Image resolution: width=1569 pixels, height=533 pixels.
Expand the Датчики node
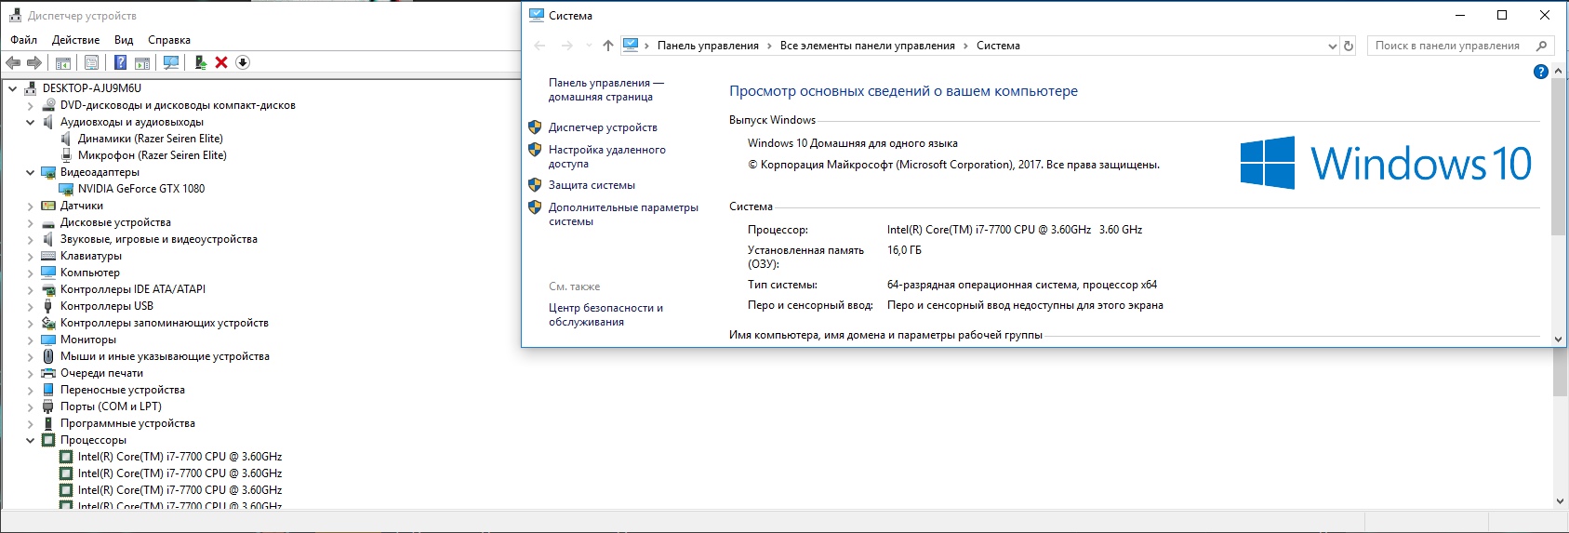tap(31, 206)
